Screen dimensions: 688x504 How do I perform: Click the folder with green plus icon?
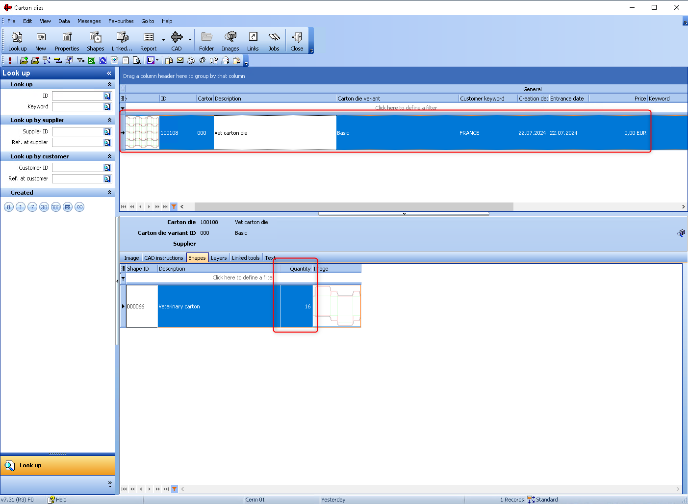(x=24, y=60)
